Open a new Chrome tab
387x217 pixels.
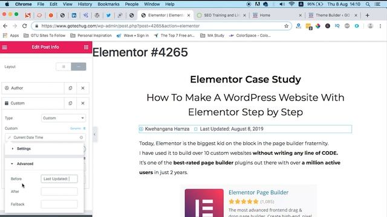pyautogui.click(x=367, y=15)
